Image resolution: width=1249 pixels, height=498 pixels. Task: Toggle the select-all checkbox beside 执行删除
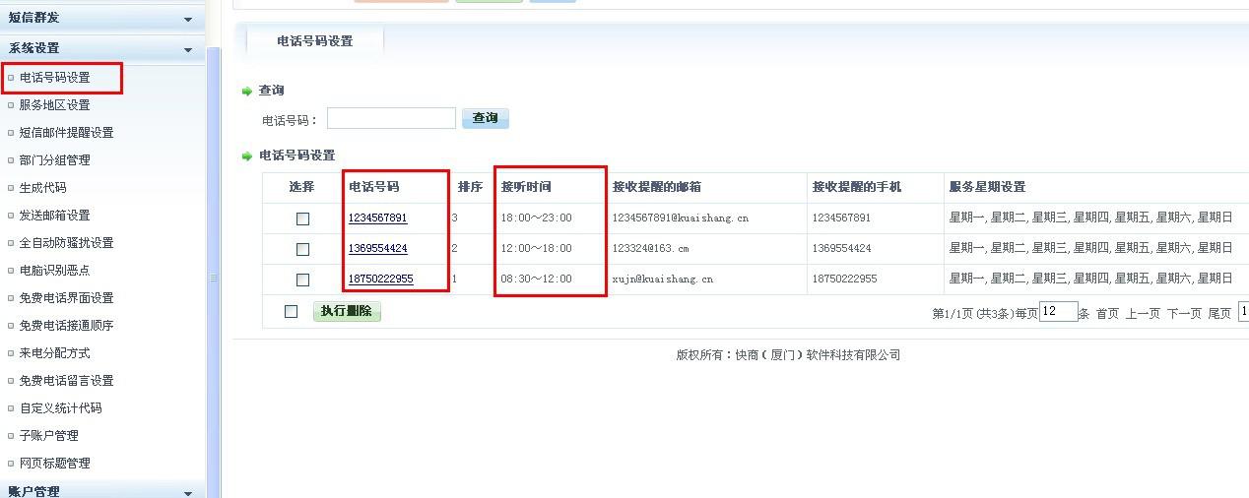point(291,312)
